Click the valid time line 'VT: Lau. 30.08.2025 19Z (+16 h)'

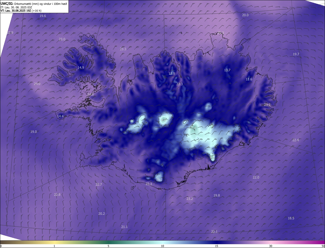click(x=21, y=11)
